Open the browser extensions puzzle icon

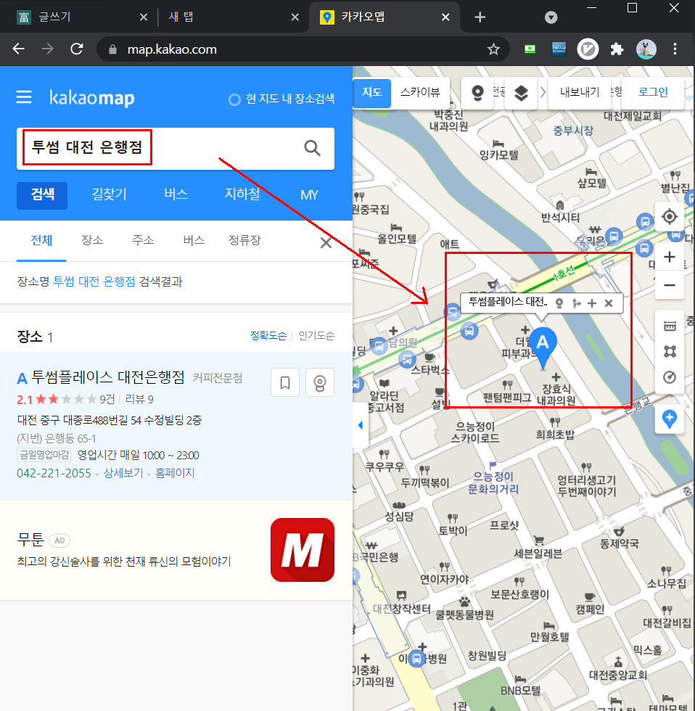click(617, 49)
